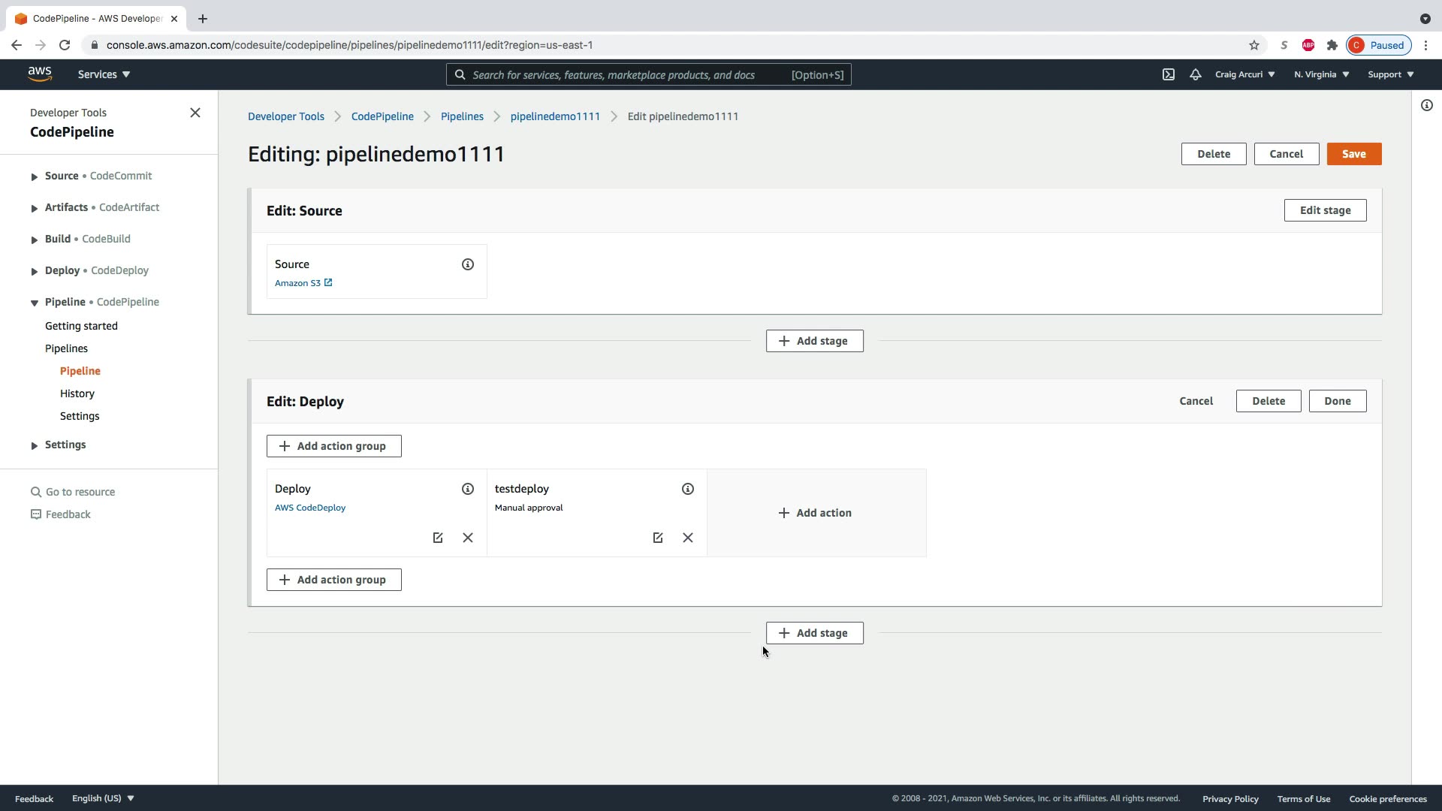Close the Developer Tools side panel
The image size is (1442, 811).
pyautogui.click(x=195, y=113)
